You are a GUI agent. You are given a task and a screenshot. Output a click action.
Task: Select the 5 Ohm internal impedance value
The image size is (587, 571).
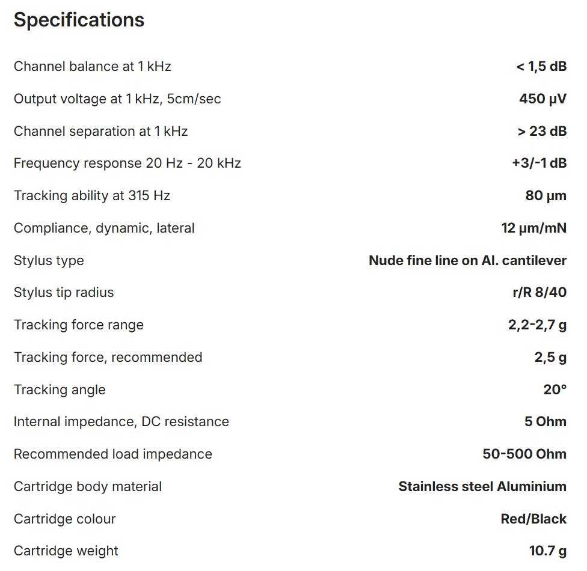[x=545, y=422]
